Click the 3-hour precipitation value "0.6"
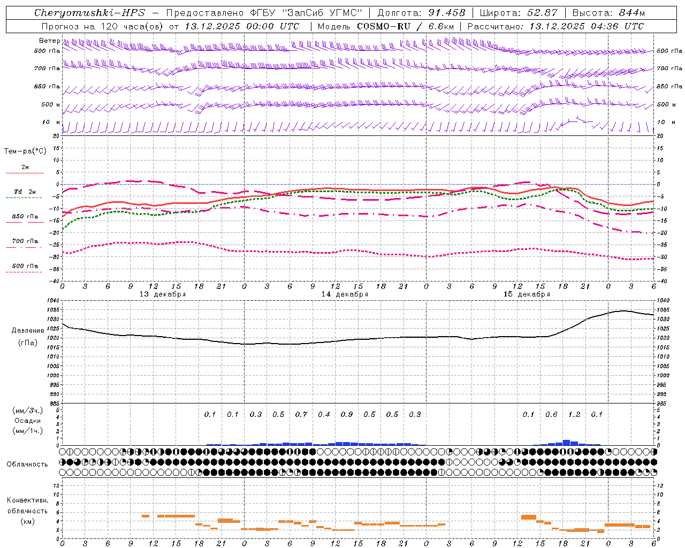 (x=551, y=414)
